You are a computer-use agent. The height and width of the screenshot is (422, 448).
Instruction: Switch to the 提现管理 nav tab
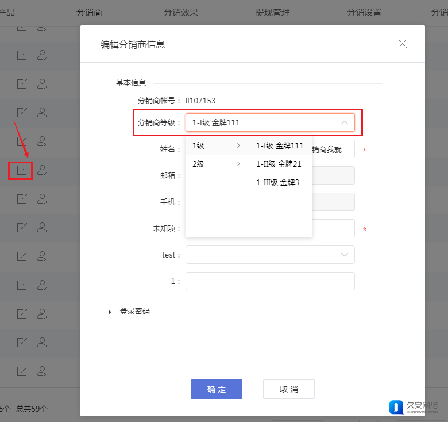click(x=272, y=13)
